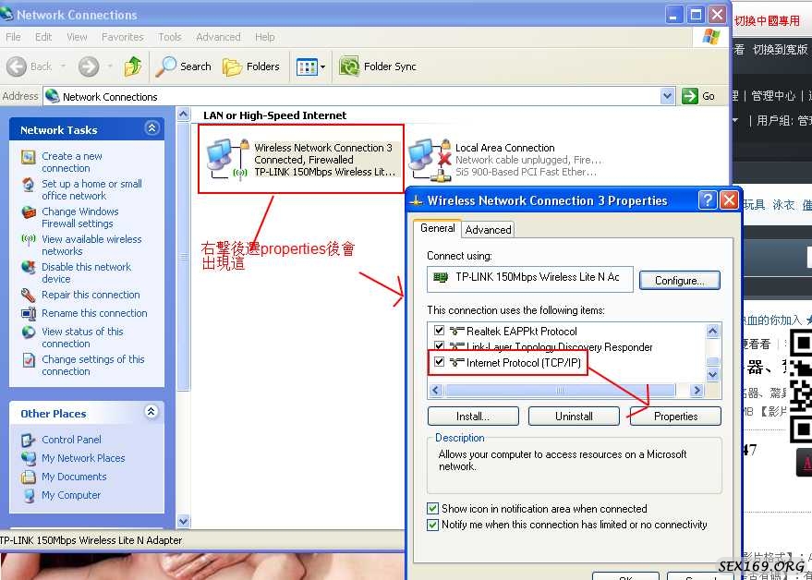Collapse the Other Places panel
The width and height of the screenshot is (812, 580).
coord(151,412)
